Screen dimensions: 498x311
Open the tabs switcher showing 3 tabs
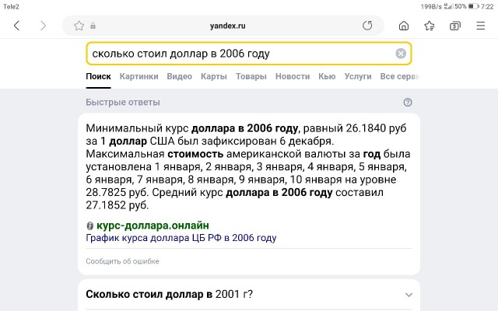tap(455, 26)
